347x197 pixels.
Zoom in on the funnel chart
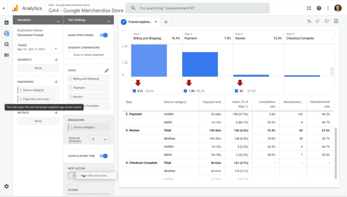coord(332,69)
